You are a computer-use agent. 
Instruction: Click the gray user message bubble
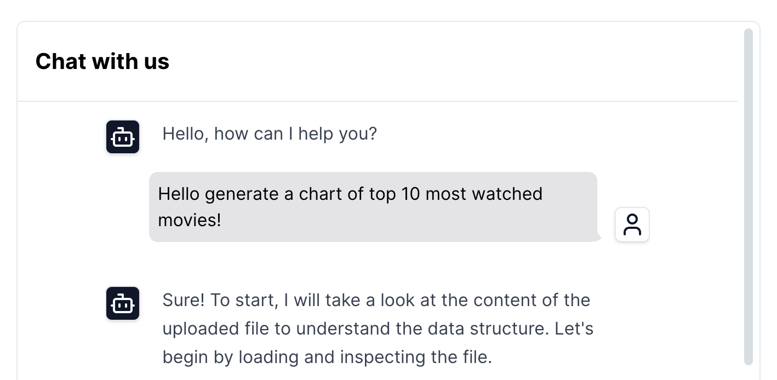tap(373, 207)
